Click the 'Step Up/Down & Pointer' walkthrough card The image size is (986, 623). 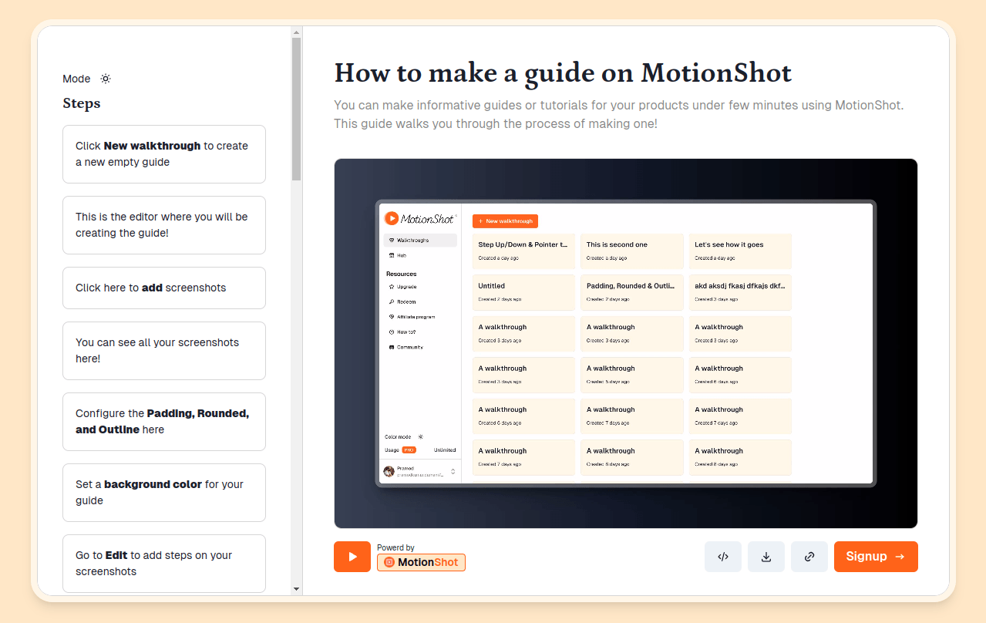point(523,251)
